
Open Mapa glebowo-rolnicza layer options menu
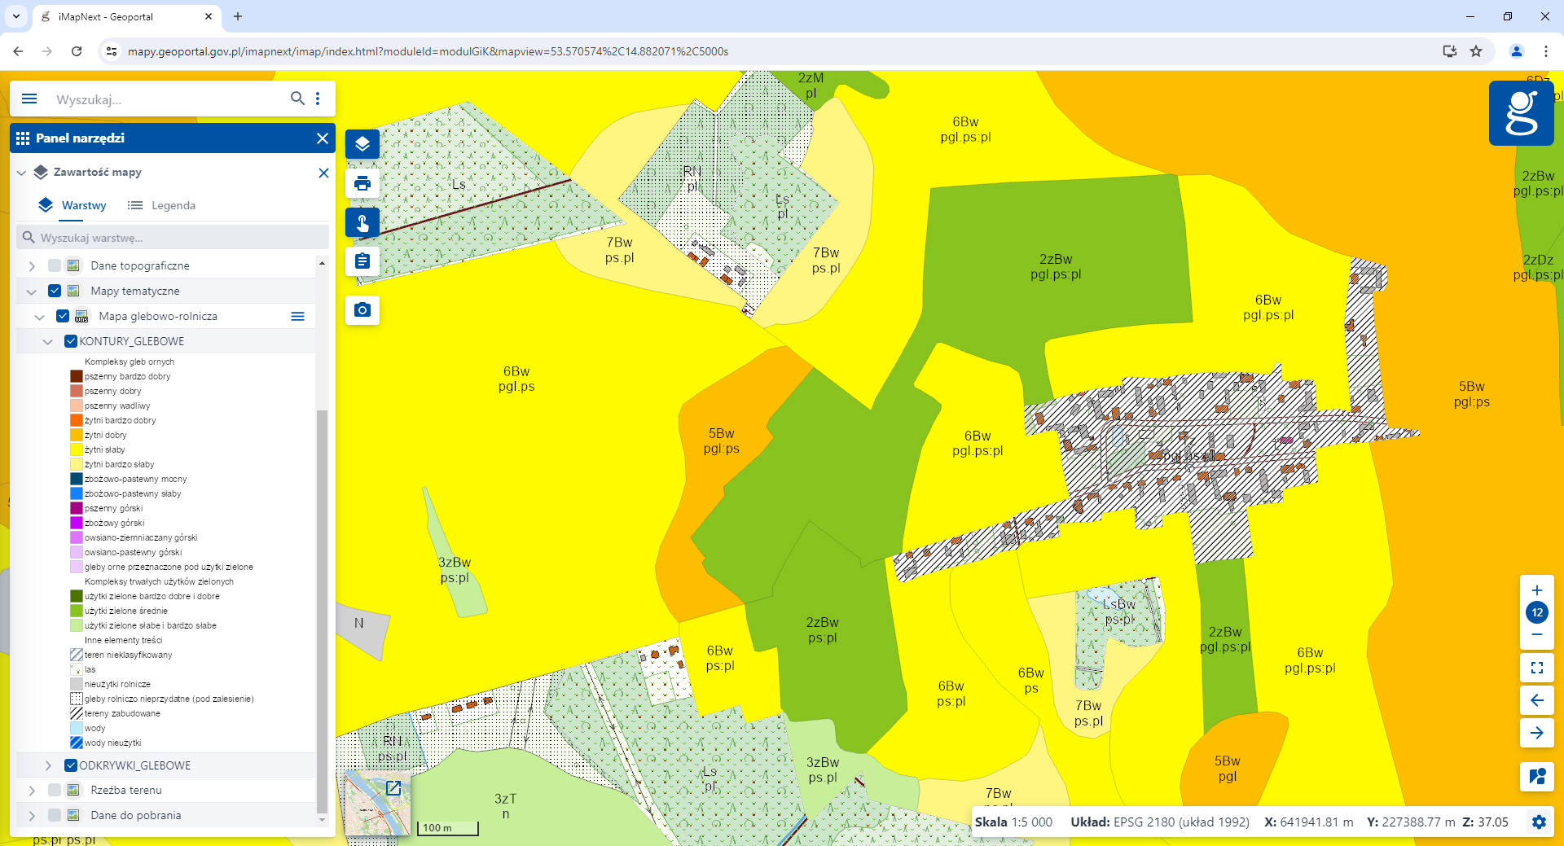(298, 316)
